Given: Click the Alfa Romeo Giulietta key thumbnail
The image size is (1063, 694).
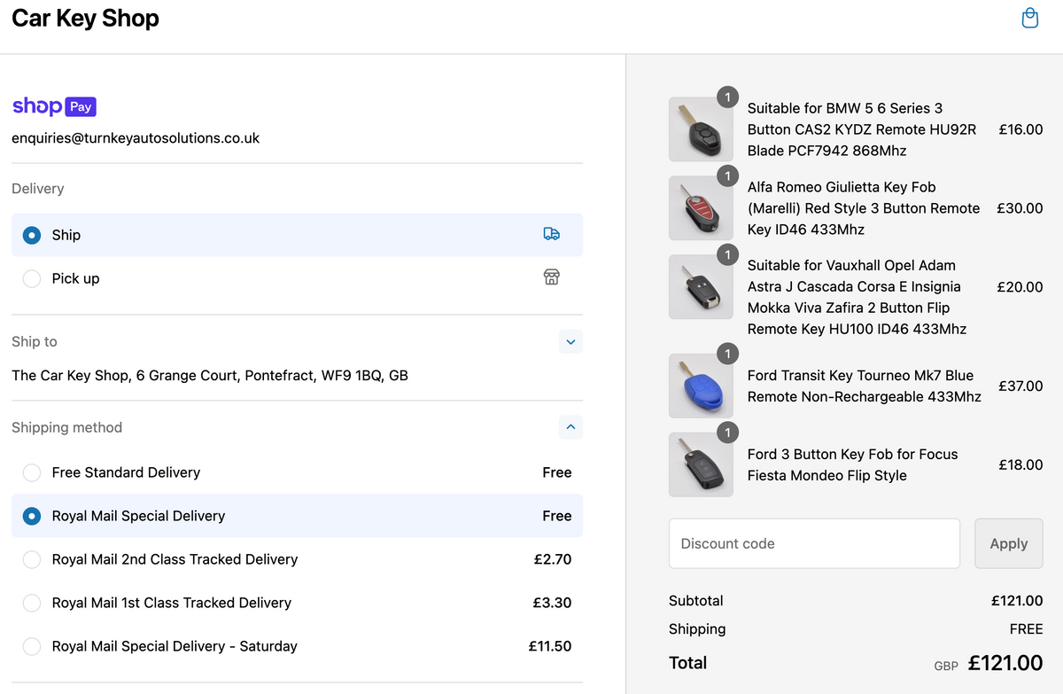Looking at the screenshot, I should [701, 208].
